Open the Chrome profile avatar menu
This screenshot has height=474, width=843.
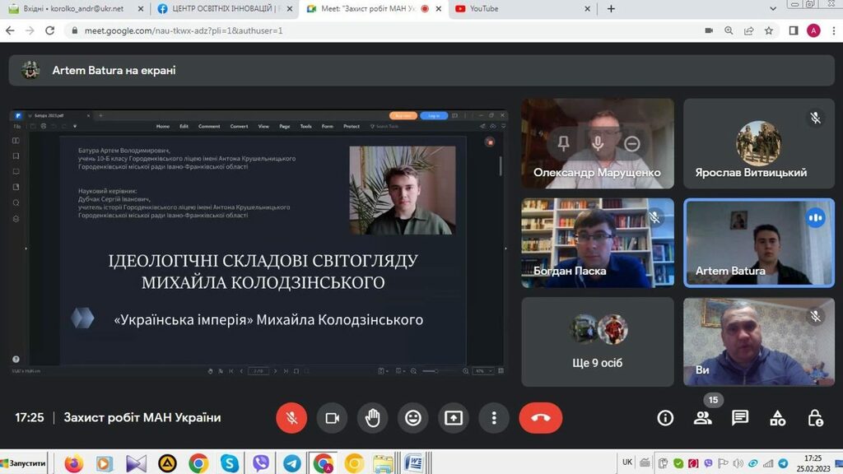pyautogui.click(x=813, y=30)
